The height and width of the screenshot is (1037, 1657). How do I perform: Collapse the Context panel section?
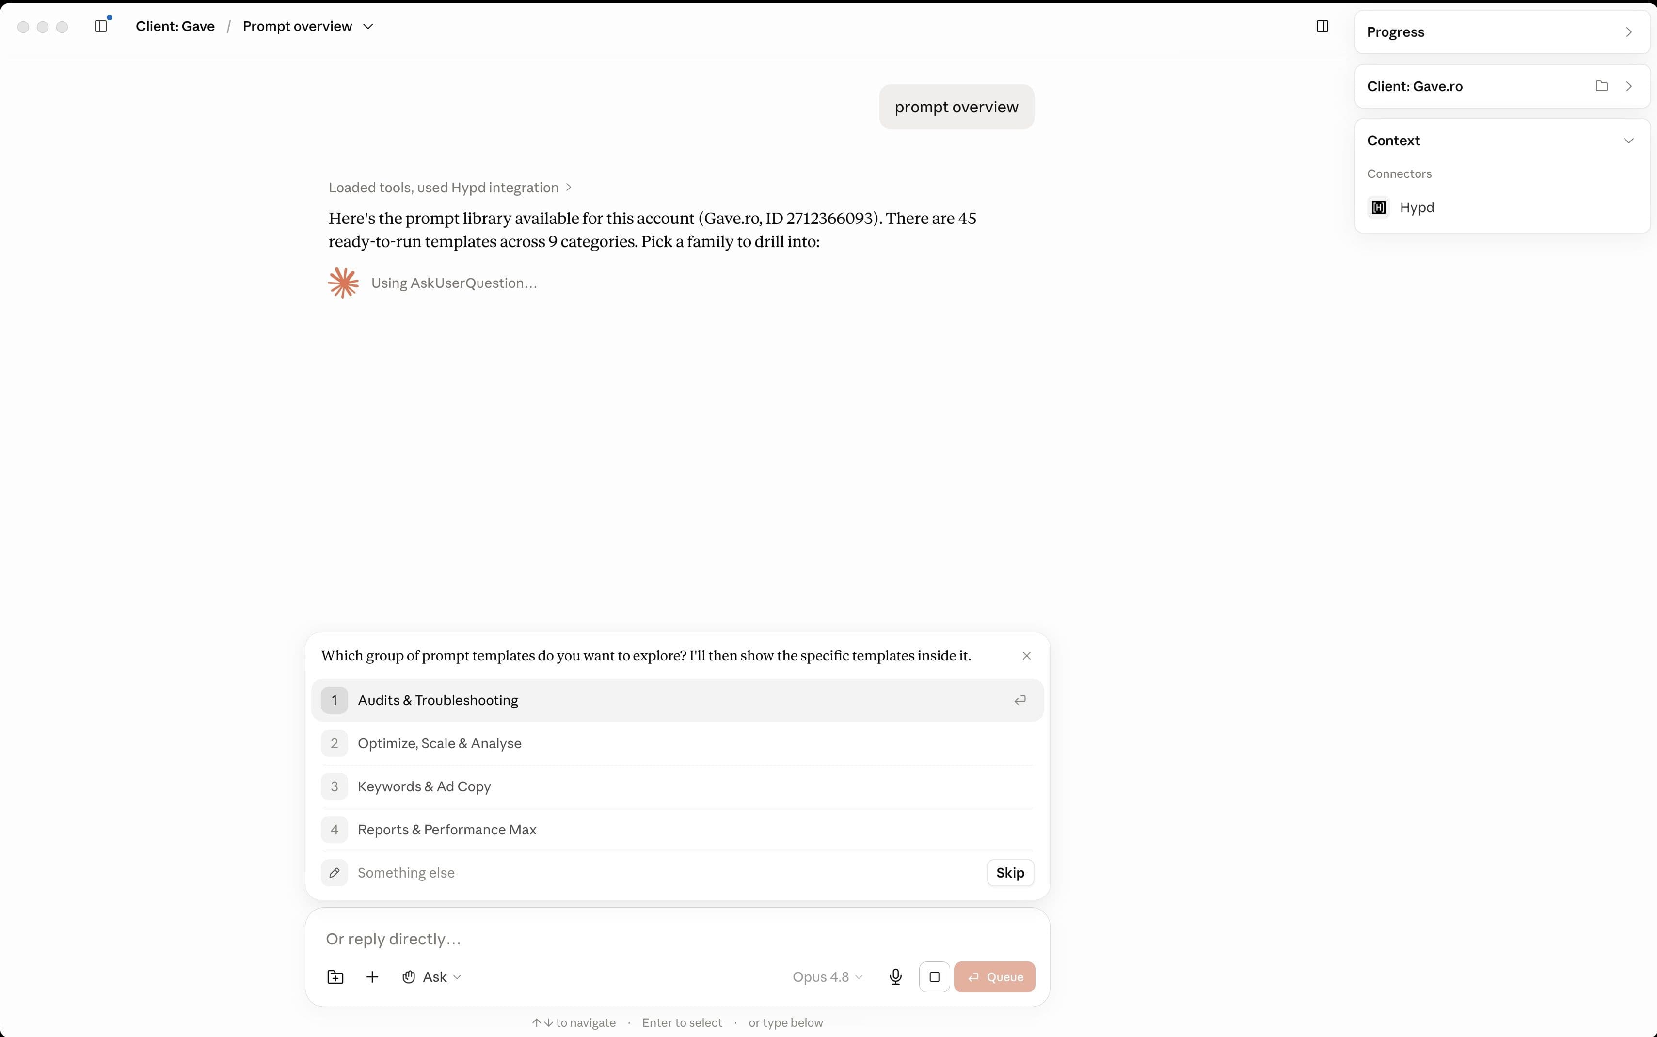1628,141
